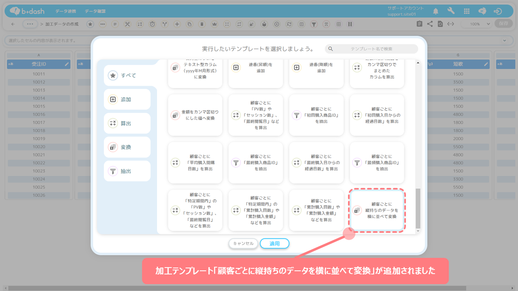518x291 pixels.
Task: Click the b→dash logo
Action: (x=26, y=11)
